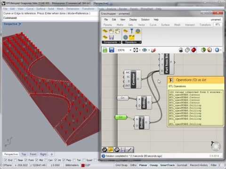
Task: Toggle Mid osnap checkbox
Action: (37, 160)
